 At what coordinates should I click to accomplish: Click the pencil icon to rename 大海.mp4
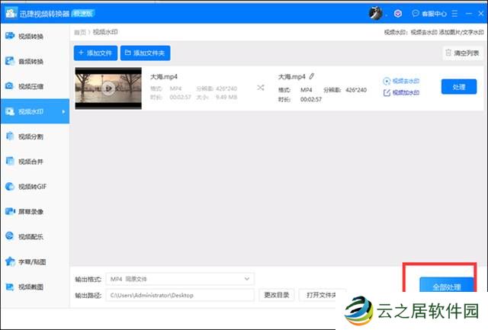click(x=312, y=77)
